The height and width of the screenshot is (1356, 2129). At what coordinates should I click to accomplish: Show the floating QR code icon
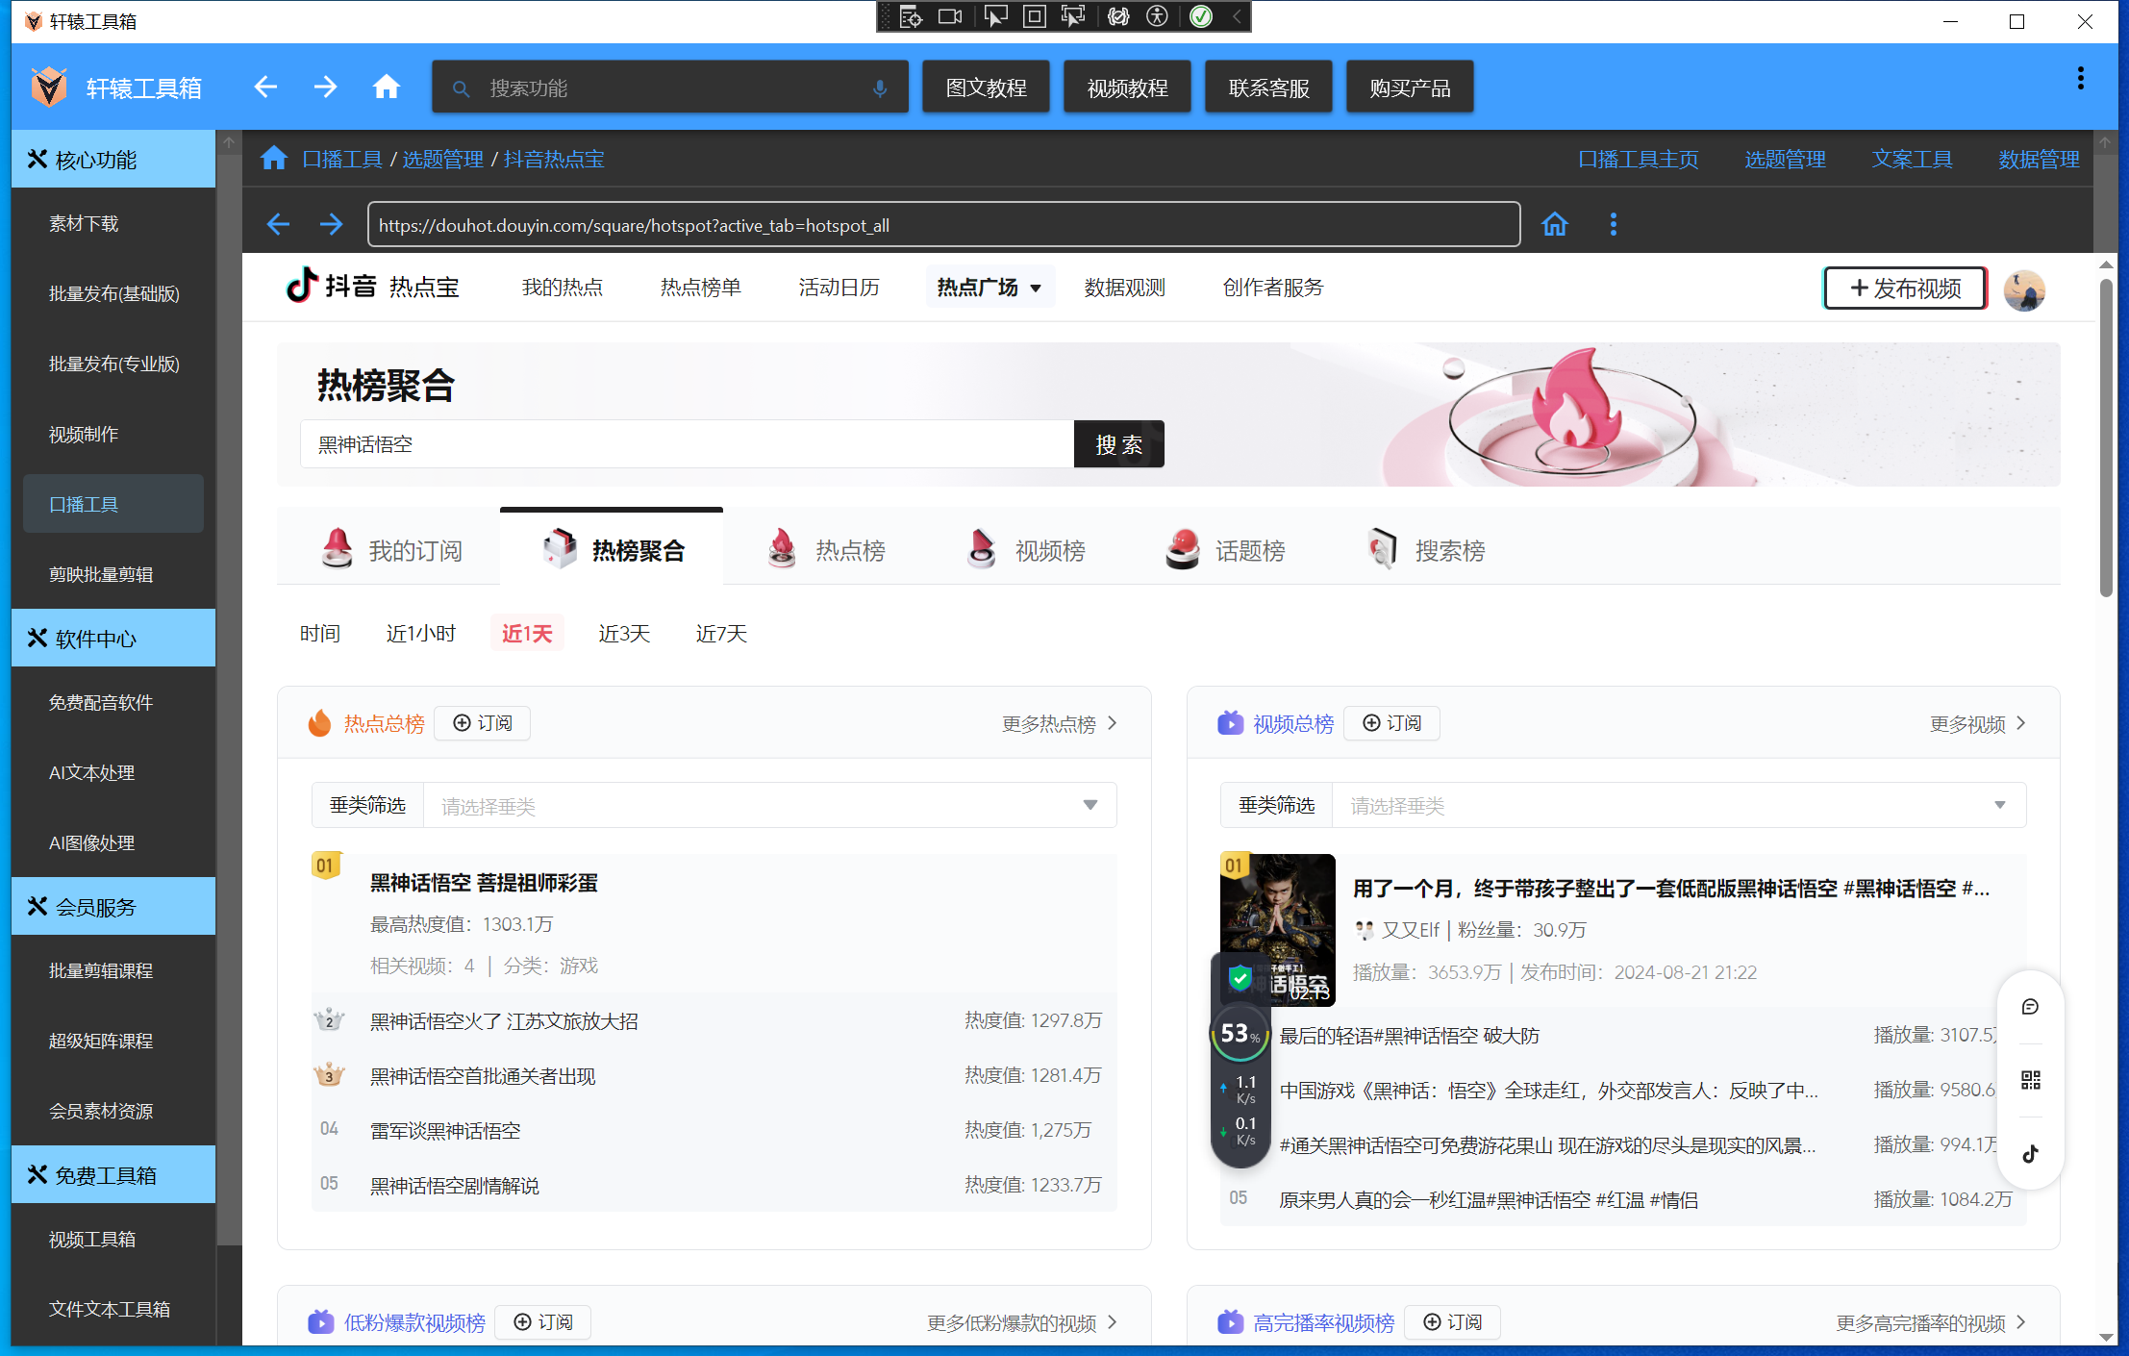tap(2031, 1080)
